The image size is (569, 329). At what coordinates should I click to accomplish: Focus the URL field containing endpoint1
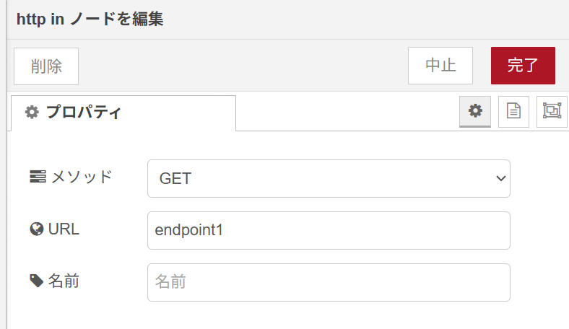[329, 230]
